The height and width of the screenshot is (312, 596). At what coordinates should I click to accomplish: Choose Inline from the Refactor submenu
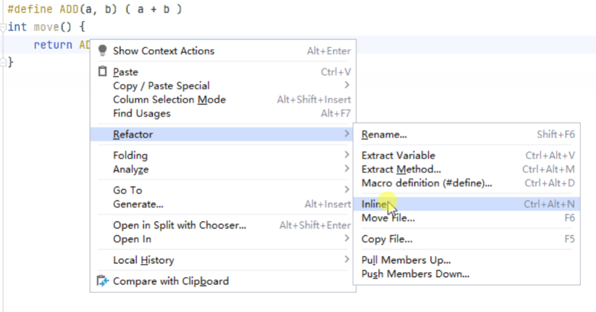point(374,204)
